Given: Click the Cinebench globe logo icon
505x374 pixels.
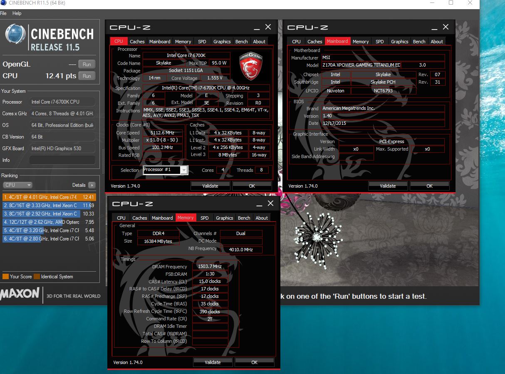Looking at the screenshot, I should click(15, 35).
